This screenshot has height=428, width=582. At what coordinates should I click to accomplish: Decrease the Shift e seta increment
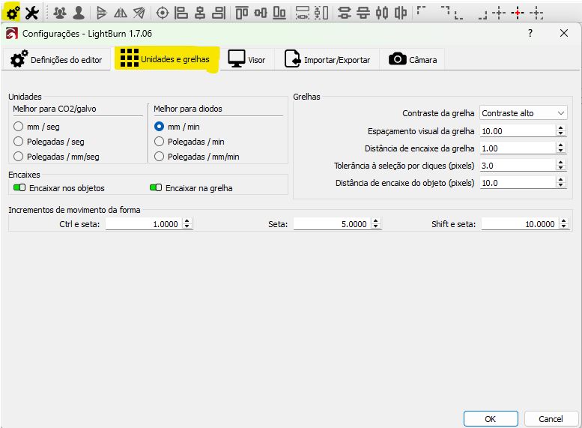561,226
